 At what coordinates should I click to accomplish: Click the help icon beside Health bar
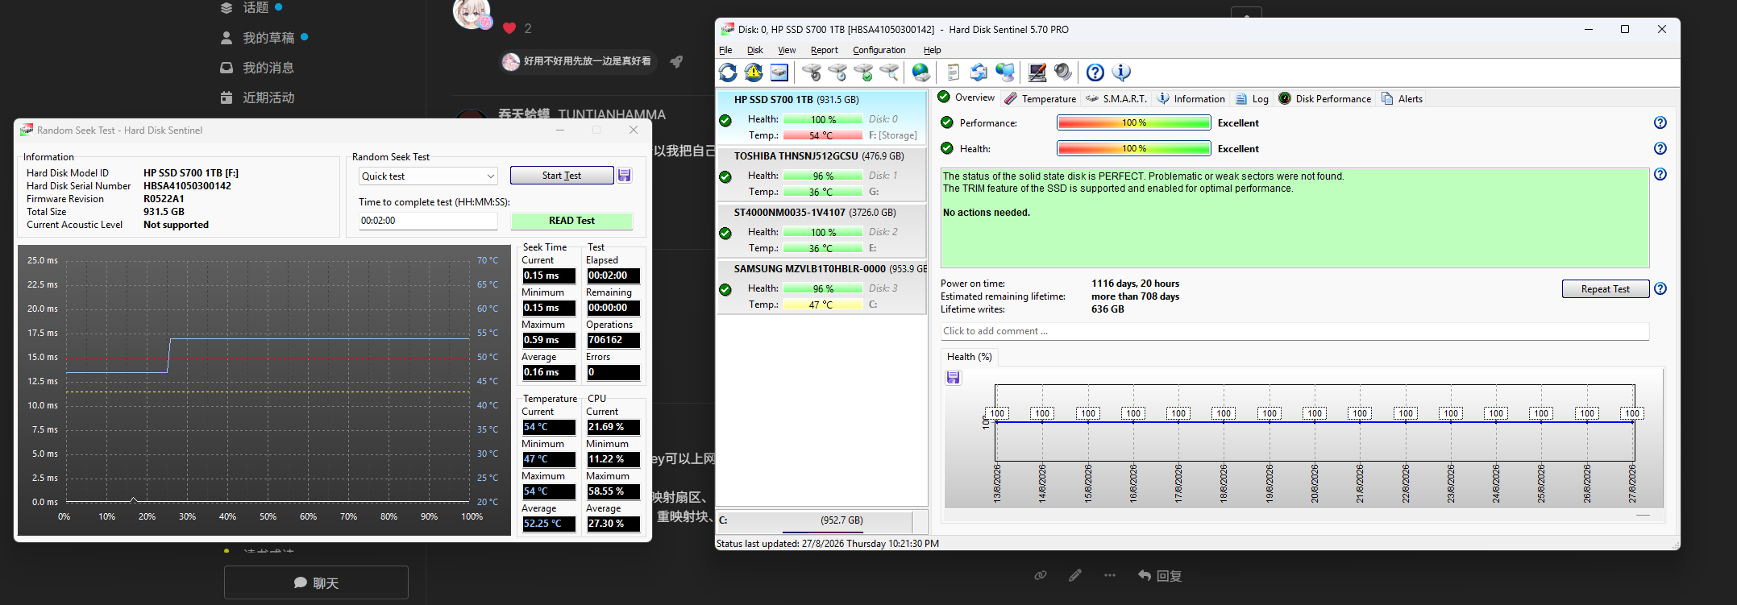1660,149
